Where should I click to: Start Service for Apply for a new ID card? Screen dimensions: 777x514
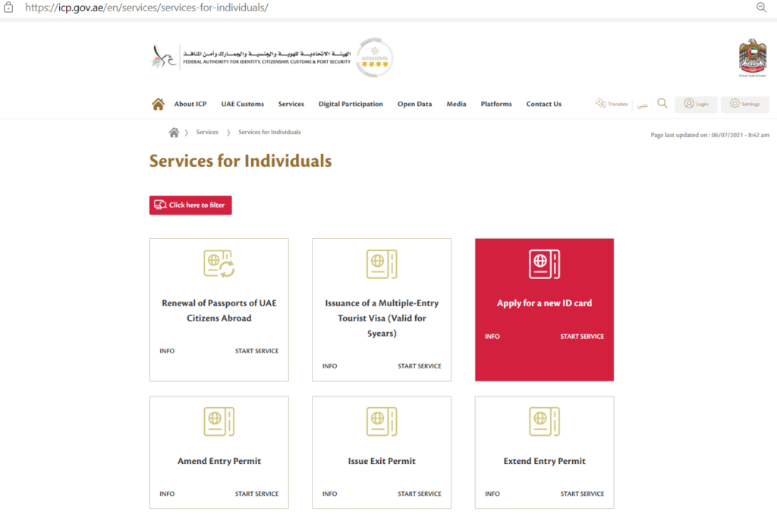pyautogui.click(x=582, y=336)
